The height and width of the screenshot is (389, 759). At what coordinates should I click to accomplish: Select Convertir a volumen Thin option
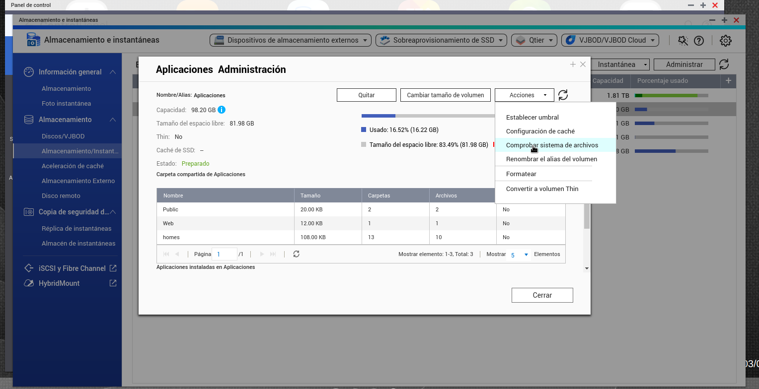coord(542,189)
